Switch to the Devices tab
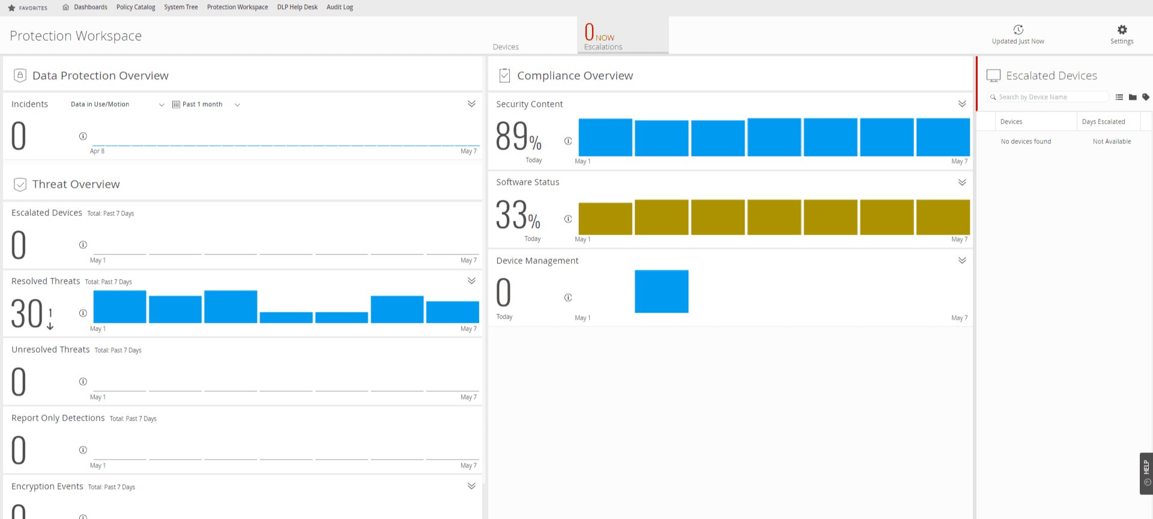 click(x=506, y=47)
